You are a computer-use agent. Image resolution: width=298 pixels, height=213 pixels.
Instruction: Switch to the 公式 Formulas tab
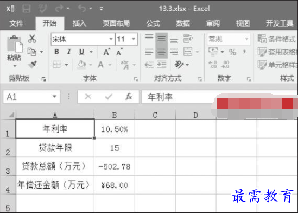[x=153, y=23]
